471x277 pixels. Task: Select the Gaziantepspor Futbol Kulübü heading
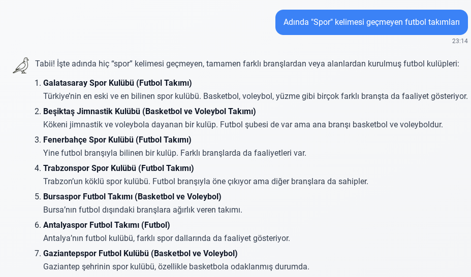click(x=140, y=253)
